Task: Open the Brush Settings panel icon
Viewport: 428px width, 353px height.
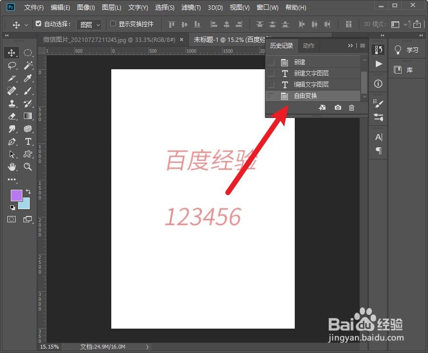Action: (378, 104)
